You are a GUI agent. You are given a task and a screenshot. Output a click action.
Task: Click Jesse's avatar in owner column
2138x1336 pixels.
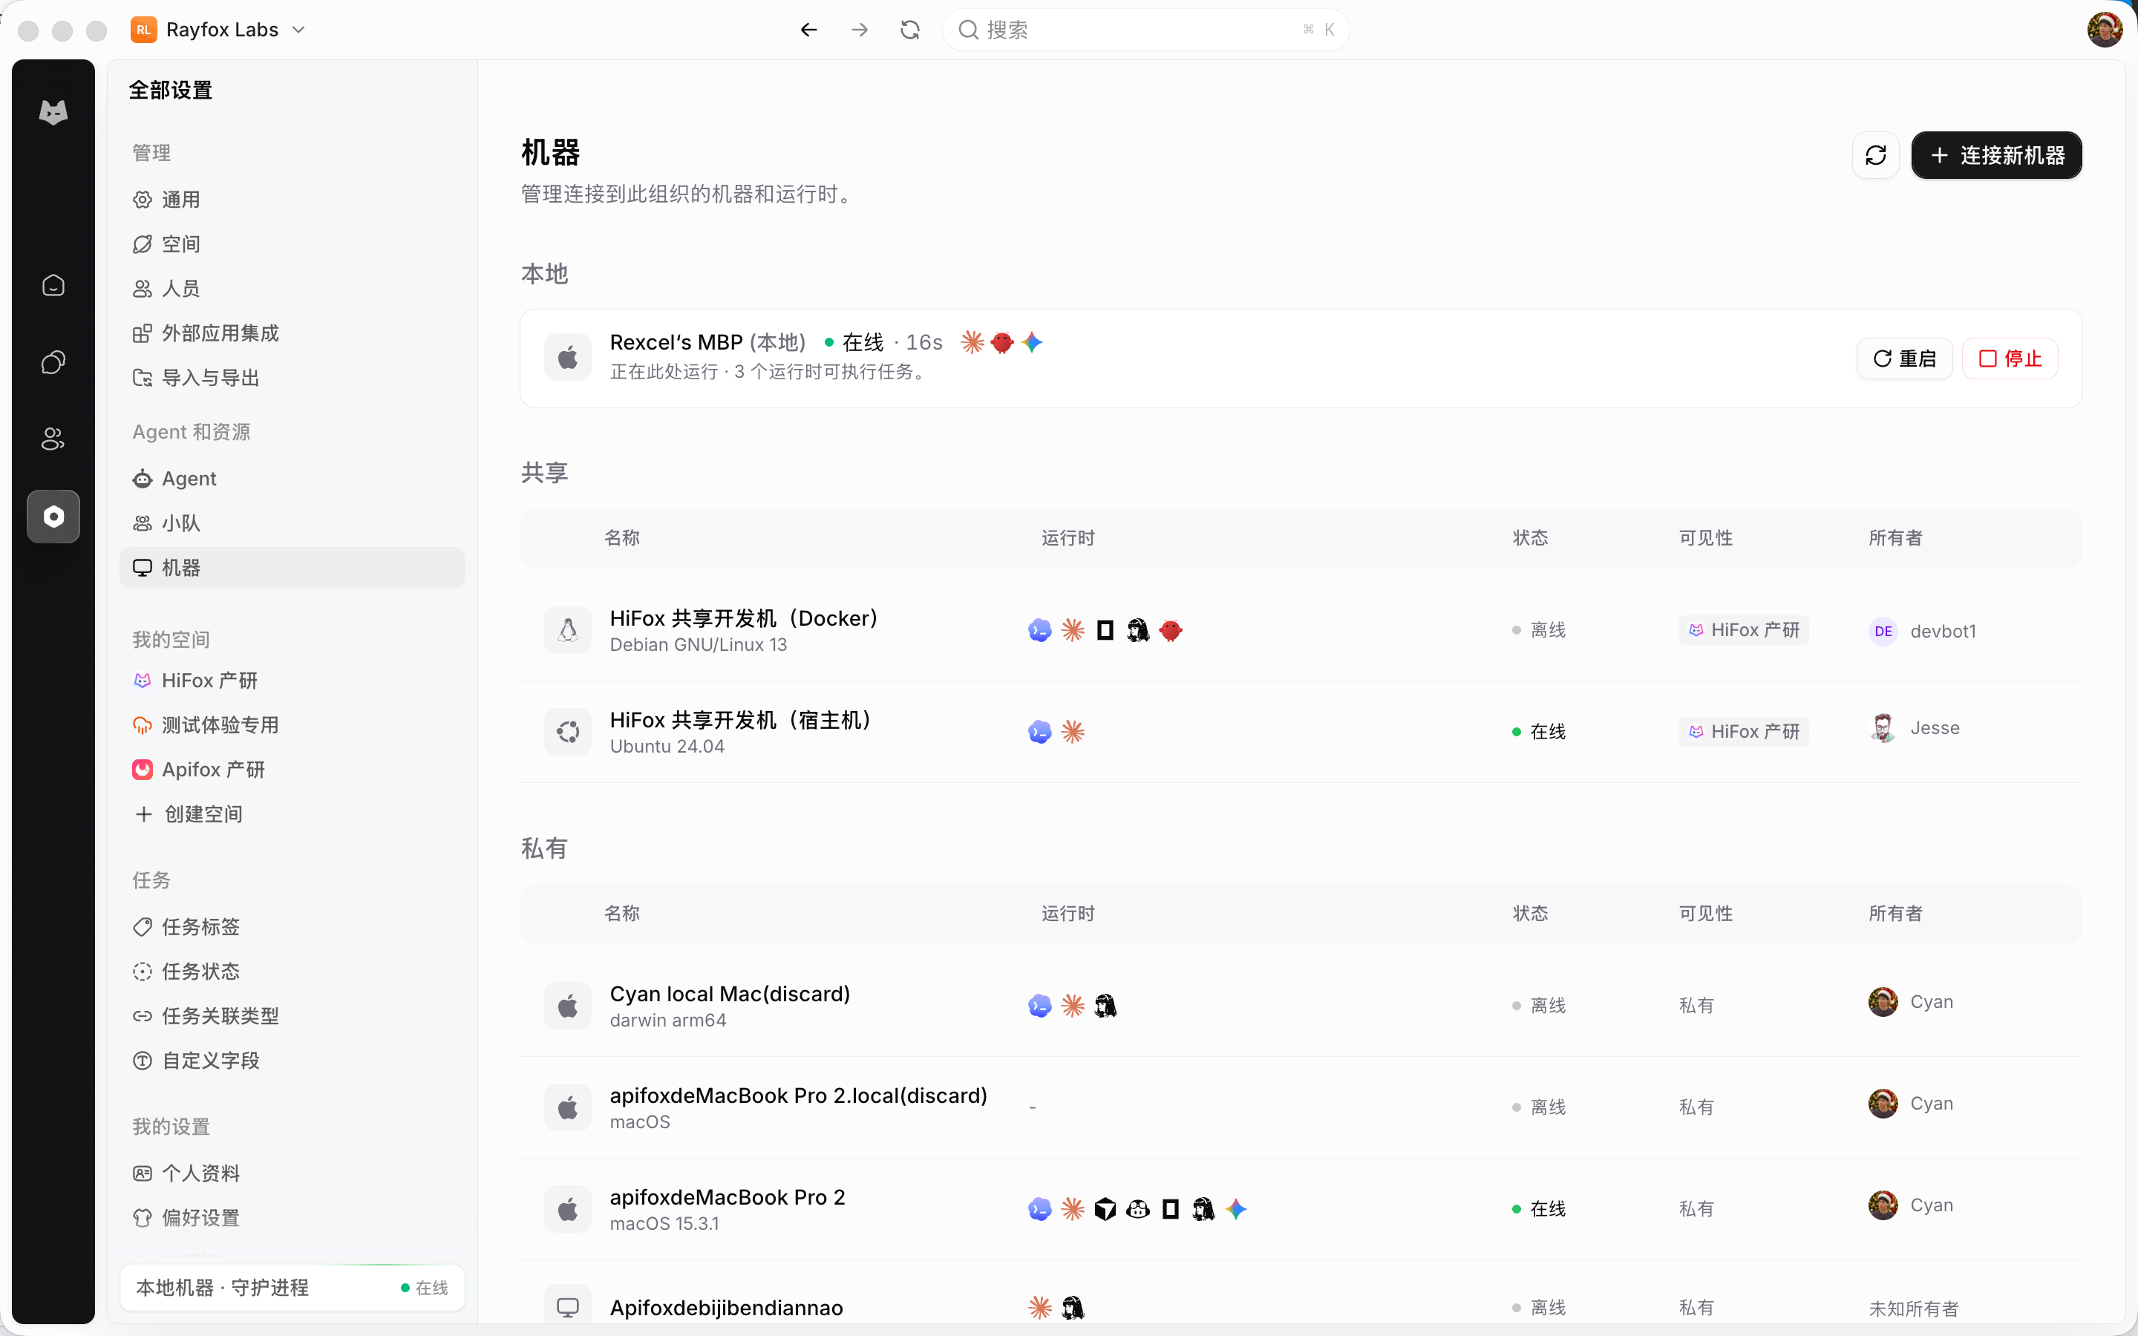[x=1883, y=728]
